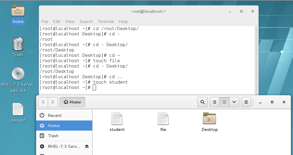This screenshot has width=293, height=155.
Task: Open the terminal Help menu
Action: tap(123, 21)
